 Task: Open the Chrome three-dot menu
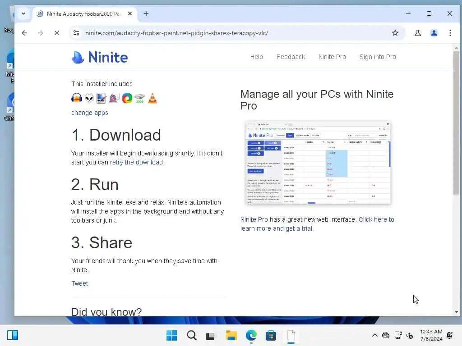[x=450, y=33]
